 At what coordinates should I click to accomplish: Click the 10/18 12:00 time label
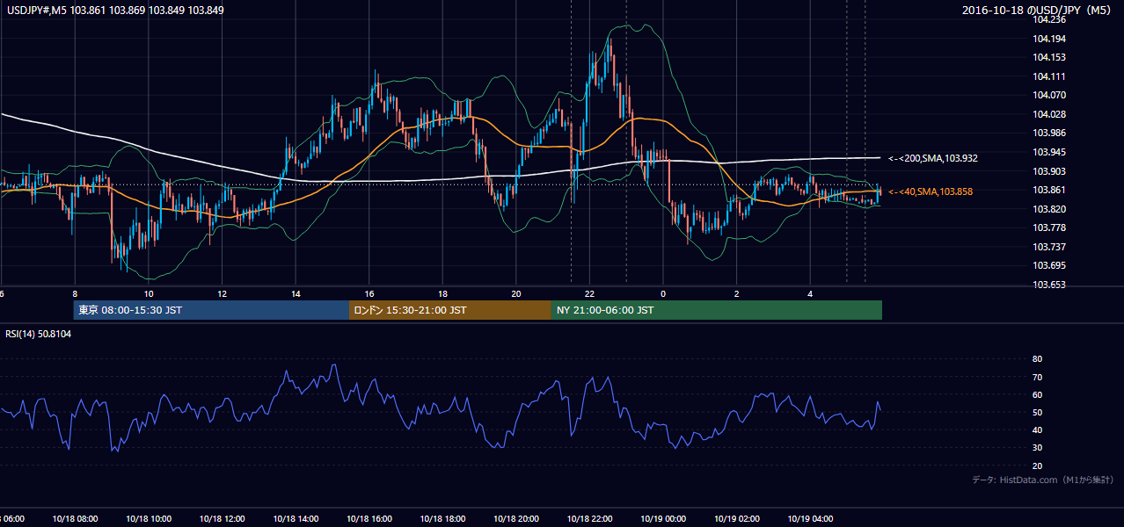222,519
